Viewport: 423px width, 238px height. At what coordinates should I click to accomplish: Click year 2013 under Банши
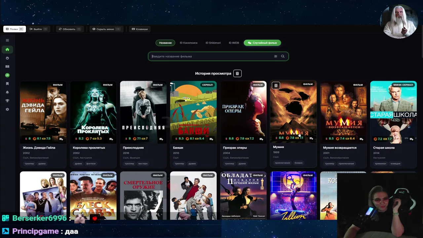click(x=176, y=153)
